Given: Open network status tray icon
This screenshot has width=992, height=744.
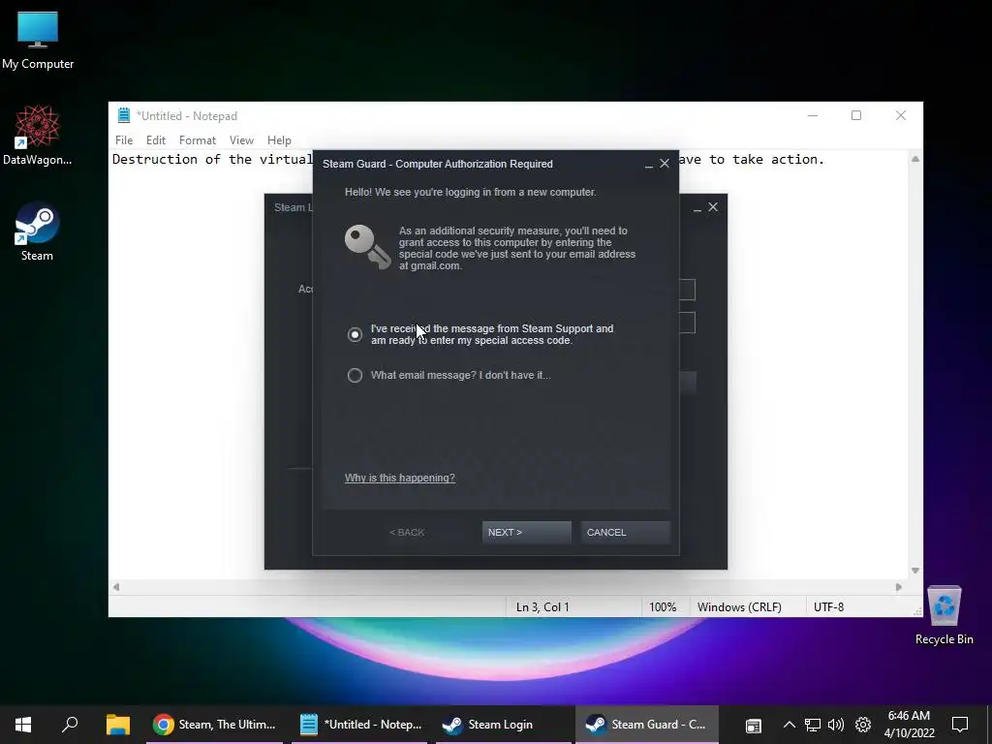Looking at the screenshot, I should tap(813, 725).
